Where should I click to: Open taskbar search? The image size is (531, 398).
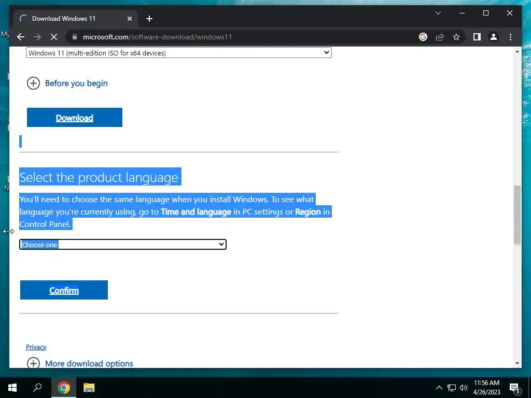tap(37, 388)
